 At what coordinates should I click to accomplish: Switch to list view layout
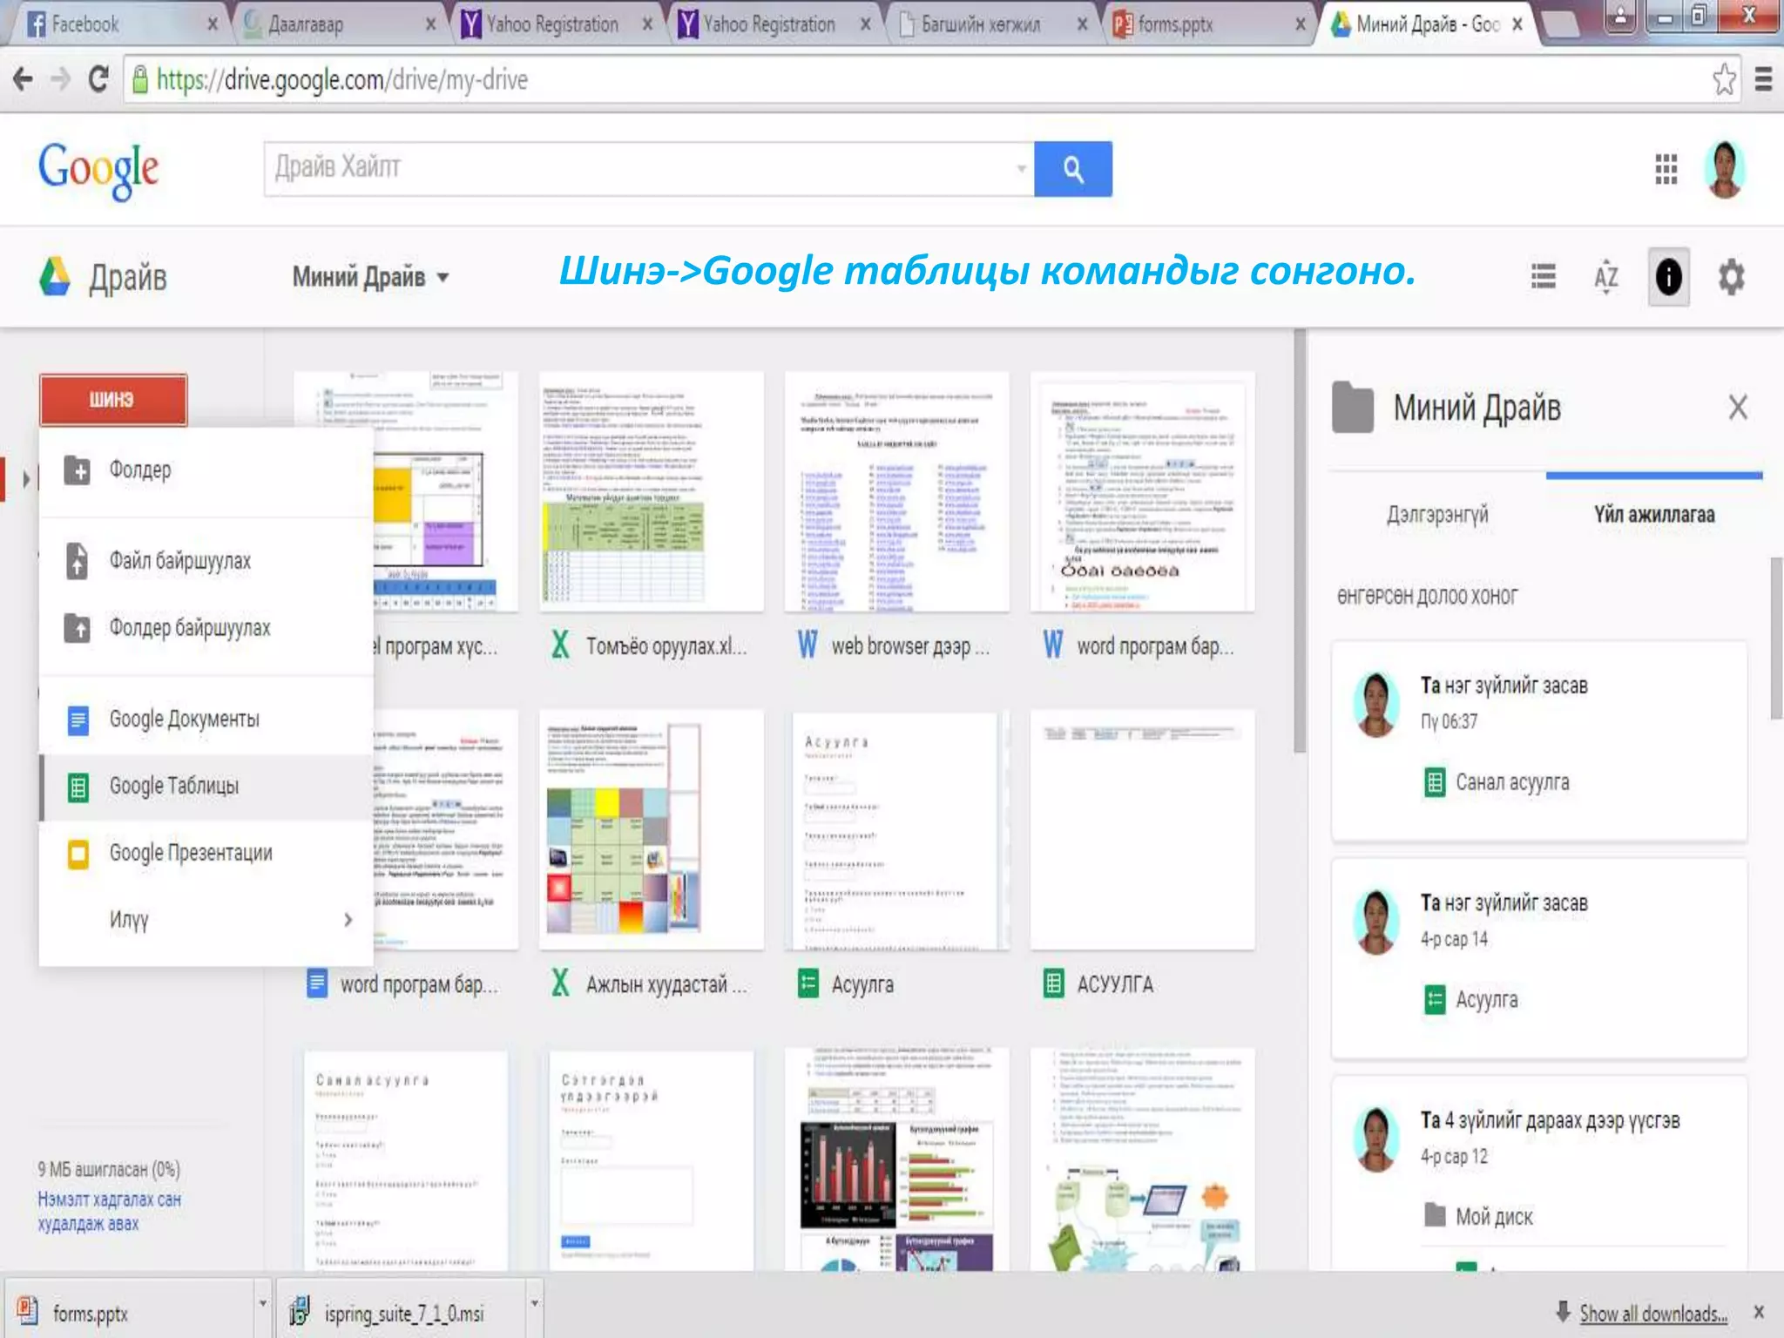point(1543,277)
